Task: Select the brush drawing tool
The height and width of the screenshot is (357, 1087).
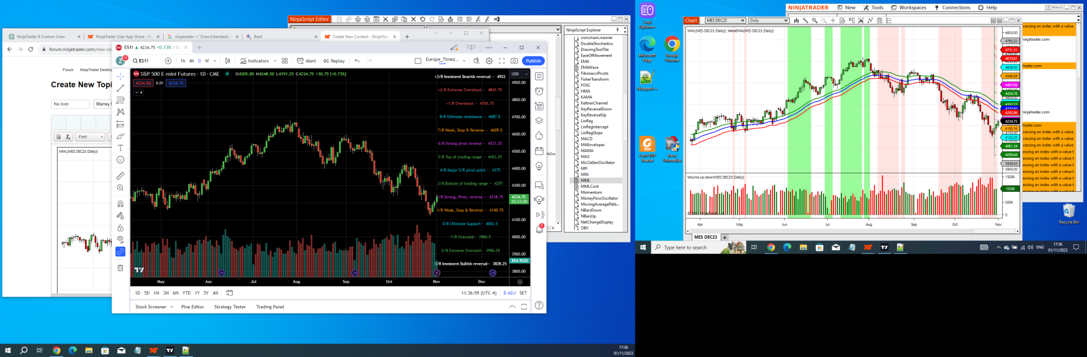Action: (121, 136)
